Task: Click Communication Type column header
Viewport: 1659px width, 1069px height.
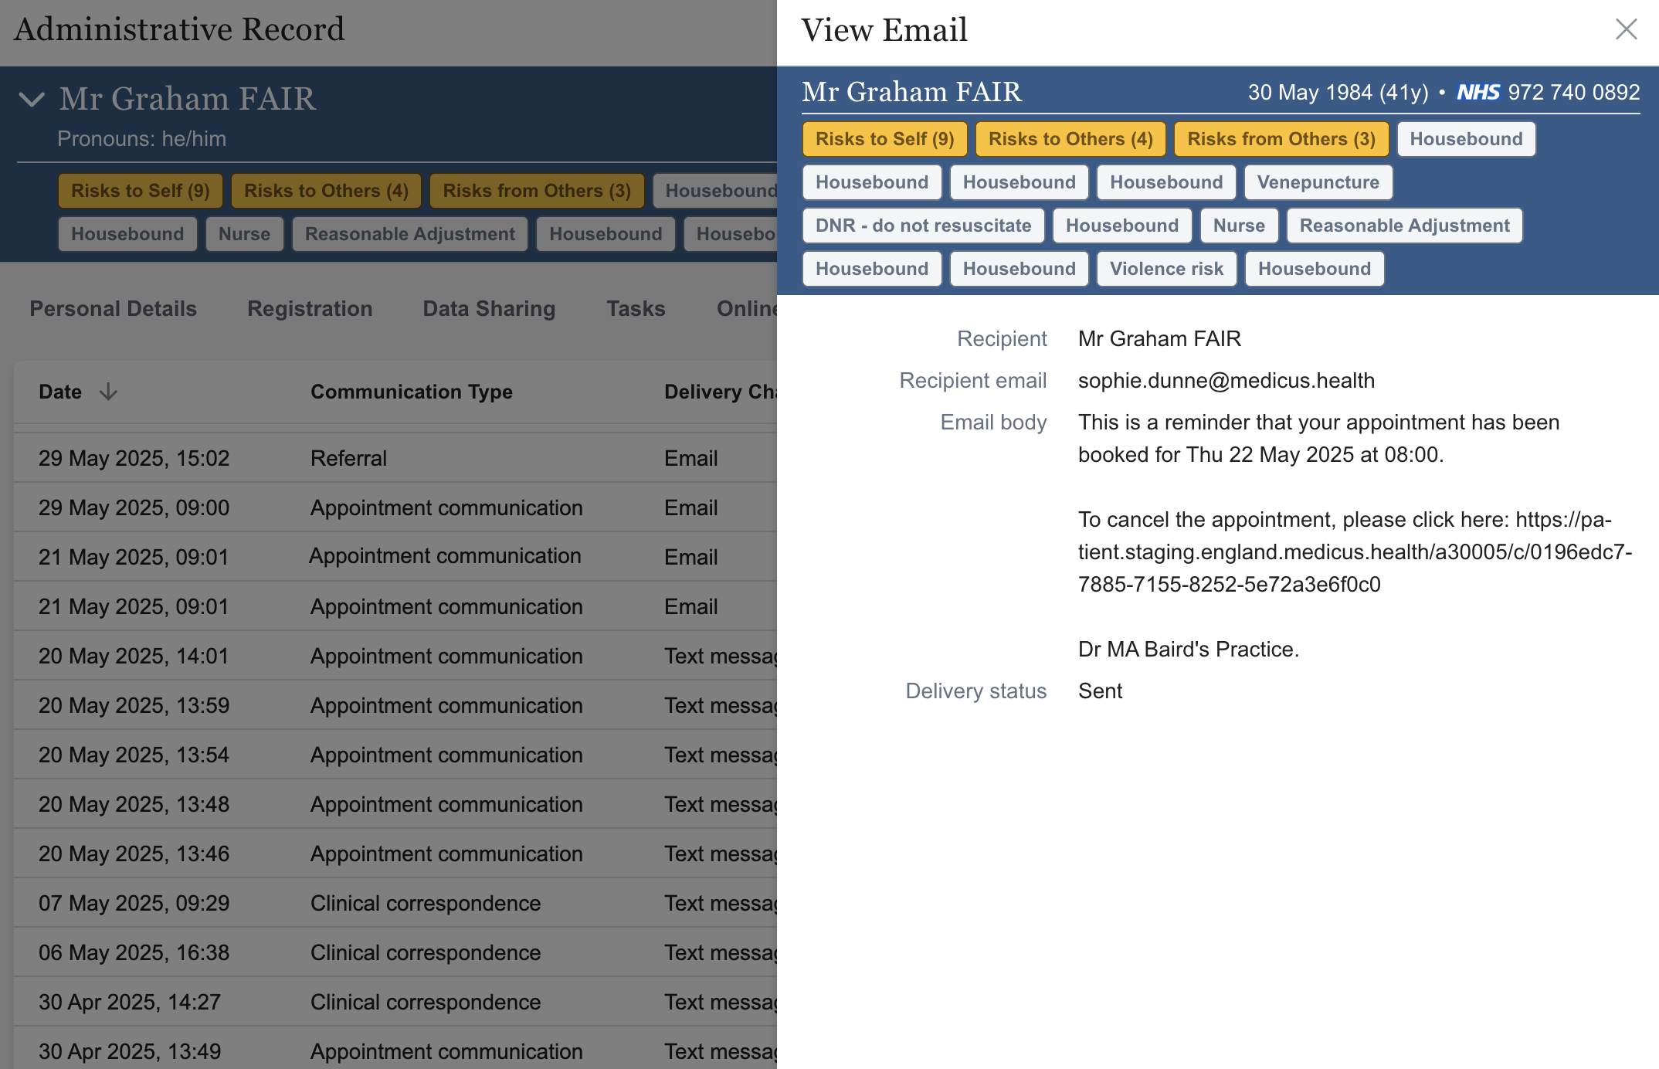Action: click(411, 392)
